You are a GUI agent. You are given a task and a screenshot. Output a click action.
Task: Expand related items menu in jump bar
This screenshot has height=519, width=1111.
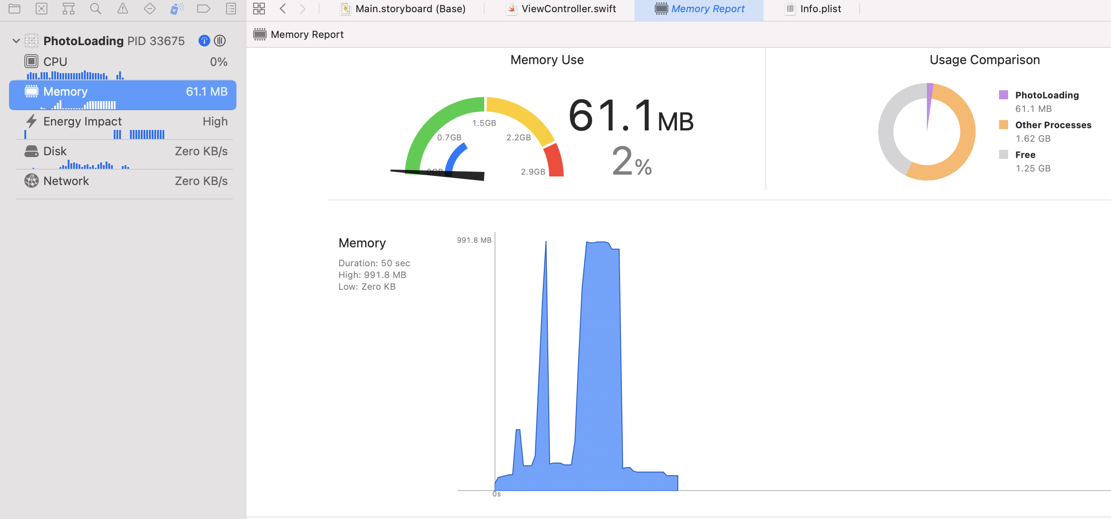click(x=259, y=8)
